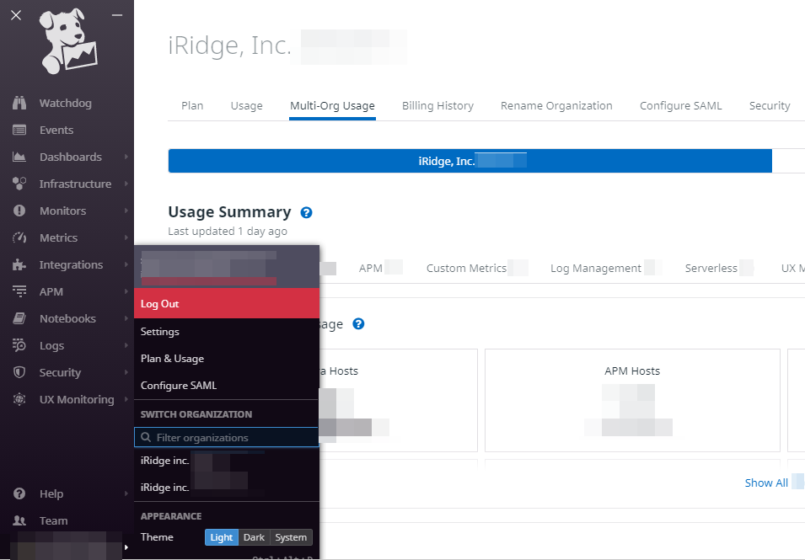The width and height of the screenshot is (805, 560).
Task: Click Log Out in account menu
Action: click(x=227, y=304)
